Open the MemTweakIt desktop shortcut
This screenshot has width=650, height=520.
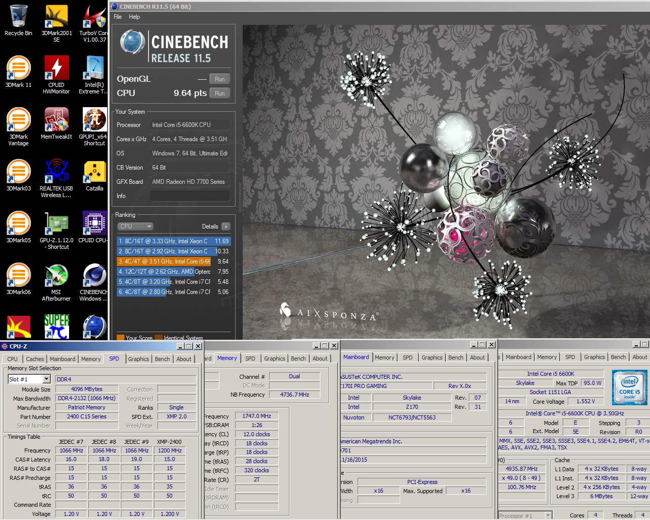coord(56,124)
